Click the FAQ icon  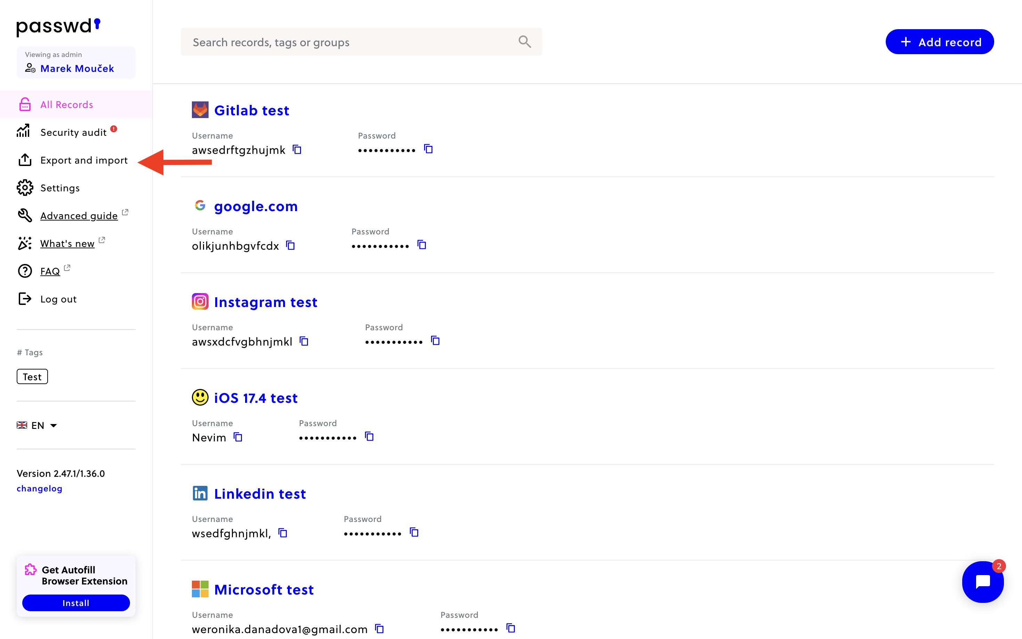pos(25,271)
